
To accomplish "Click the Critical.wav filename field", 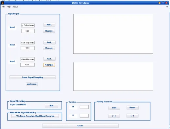I will [x=28, y=25].
